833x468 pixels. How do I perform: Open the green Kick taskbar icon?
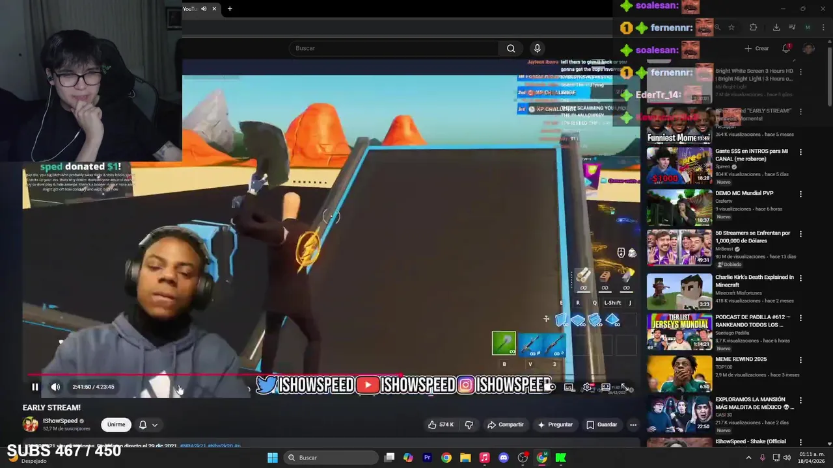click(x=560, y=458)
